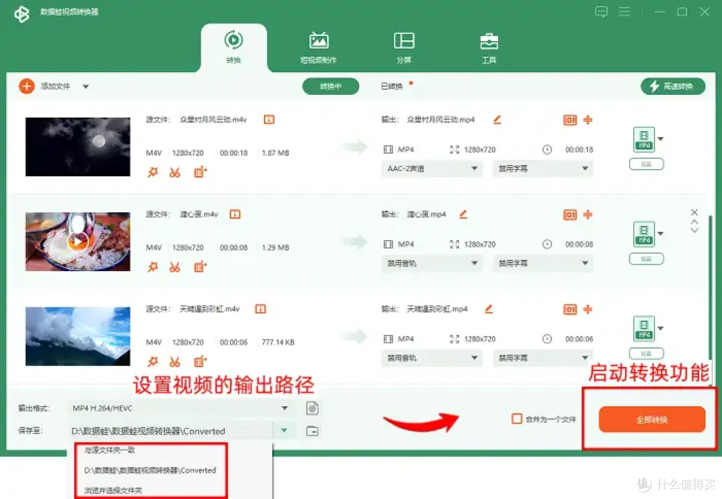Expand the 添加文件 dropdown arrow
The image size is (722, 499).
pyautogui.click(x=86, y=86)
